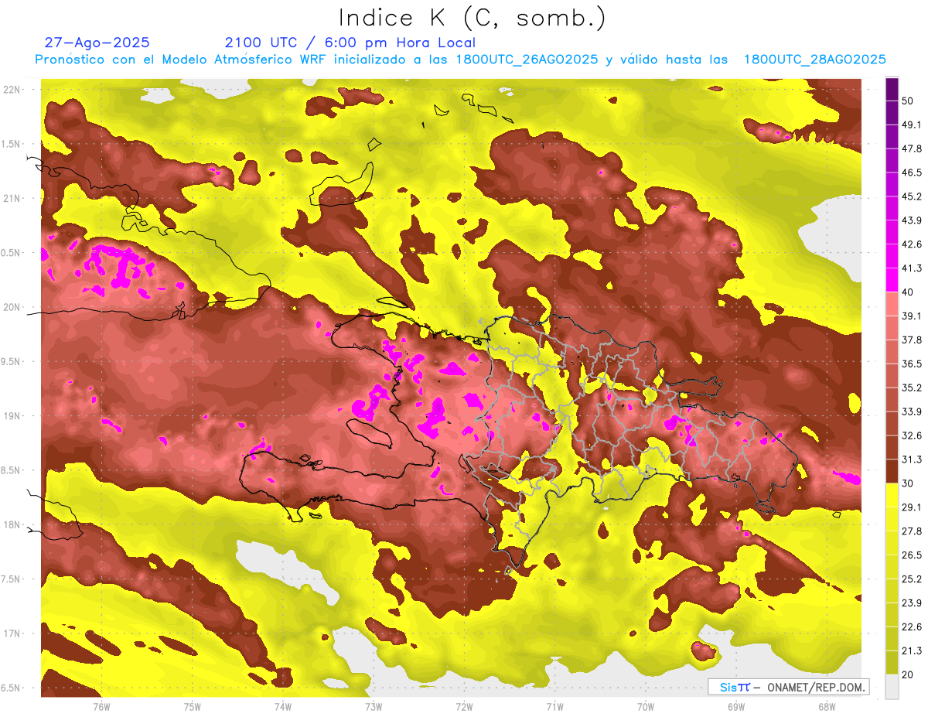
Task: Click the colorbar value 23.9
Action: 911,603
